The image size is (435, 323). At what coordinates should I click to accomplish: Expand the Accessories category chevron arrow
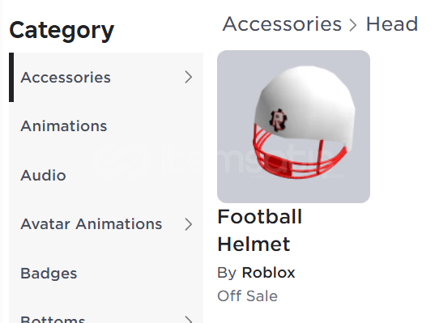[189, 77]
